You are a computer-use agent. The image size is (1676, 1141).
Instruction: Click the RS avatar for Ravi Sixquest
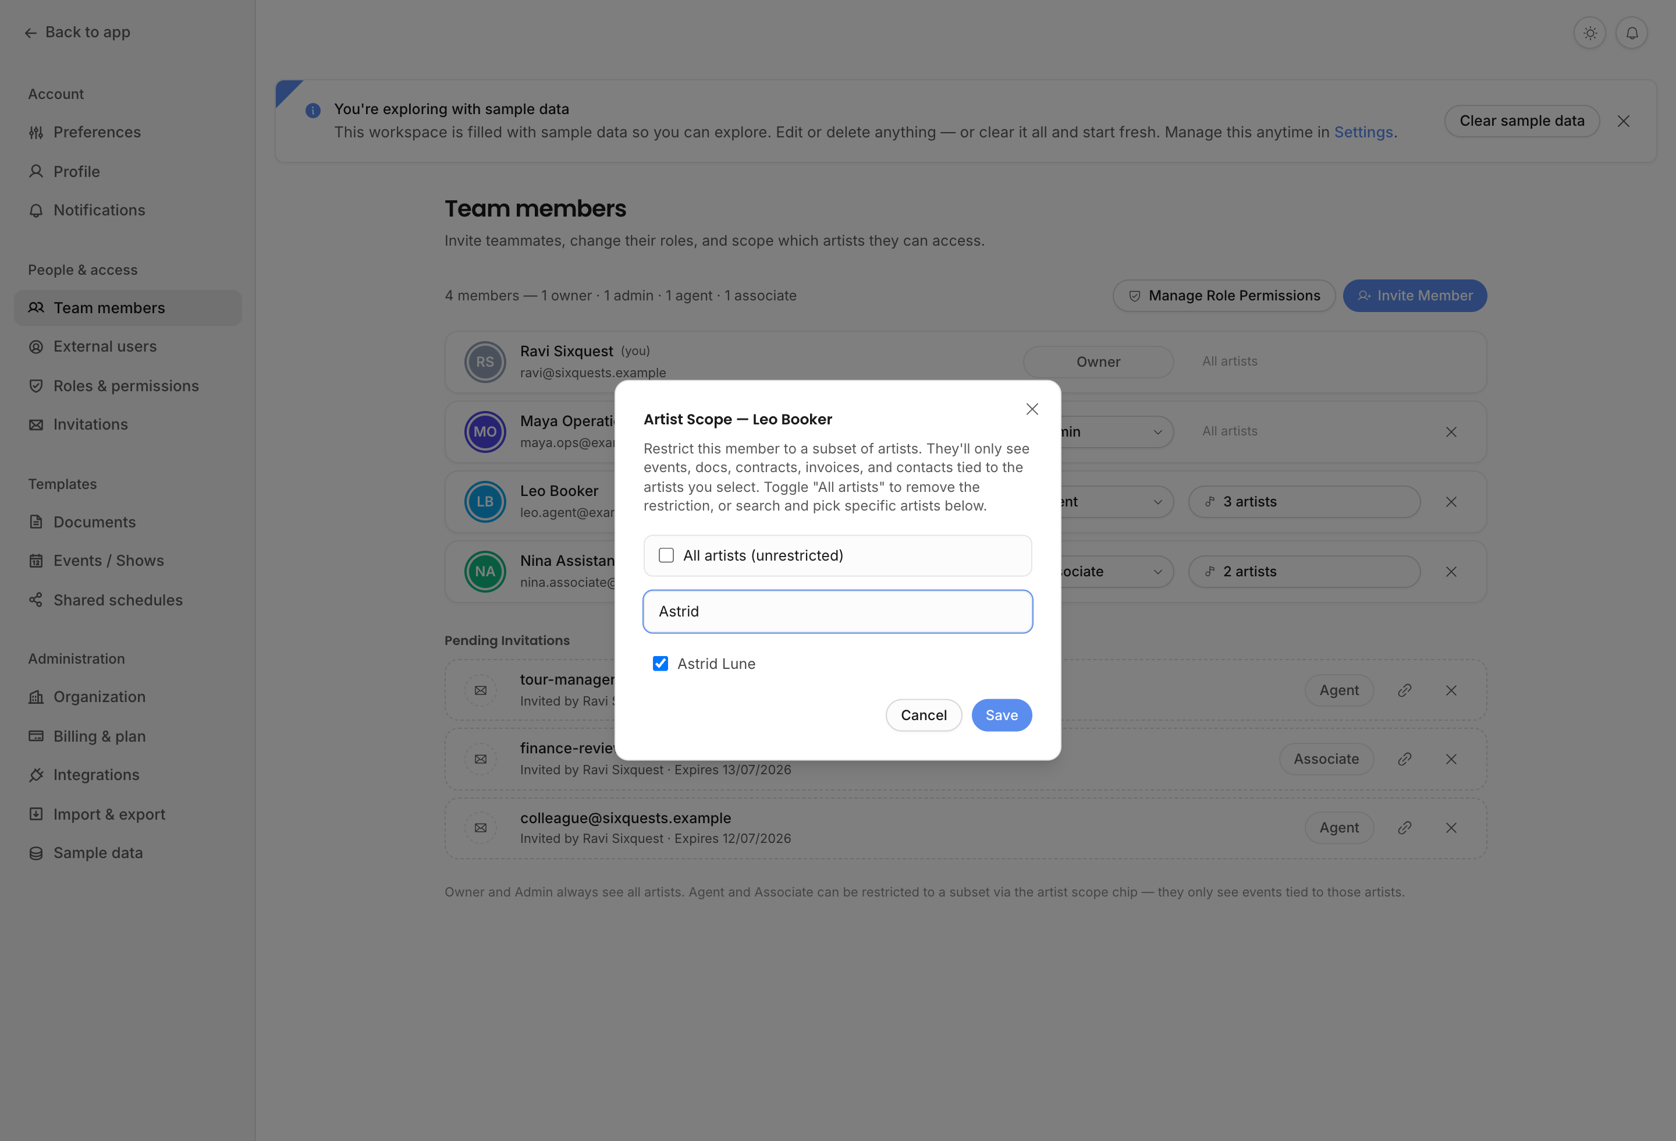click(x=485, y=362)
